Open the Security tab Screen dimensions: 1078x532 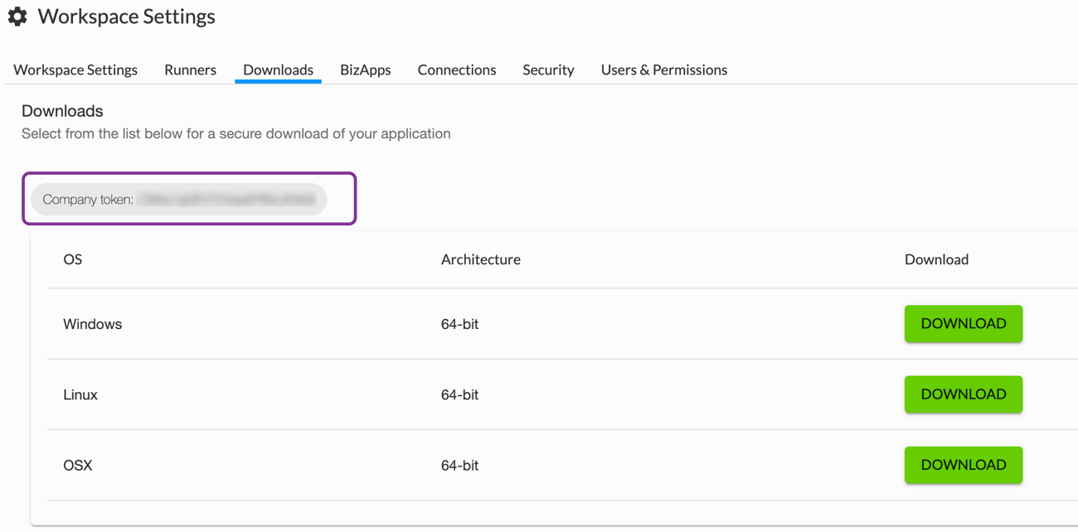[x=548, y=70]
